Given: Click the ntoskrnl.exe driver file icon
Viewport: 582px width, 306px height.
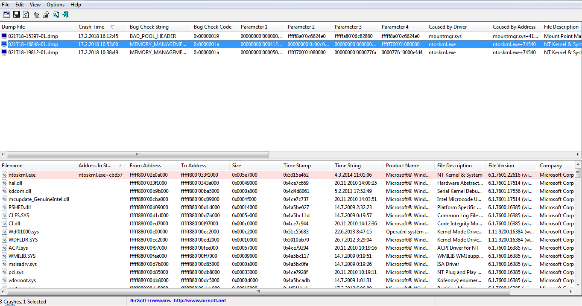Looking at the screenshot, I should tap(4, 175).
